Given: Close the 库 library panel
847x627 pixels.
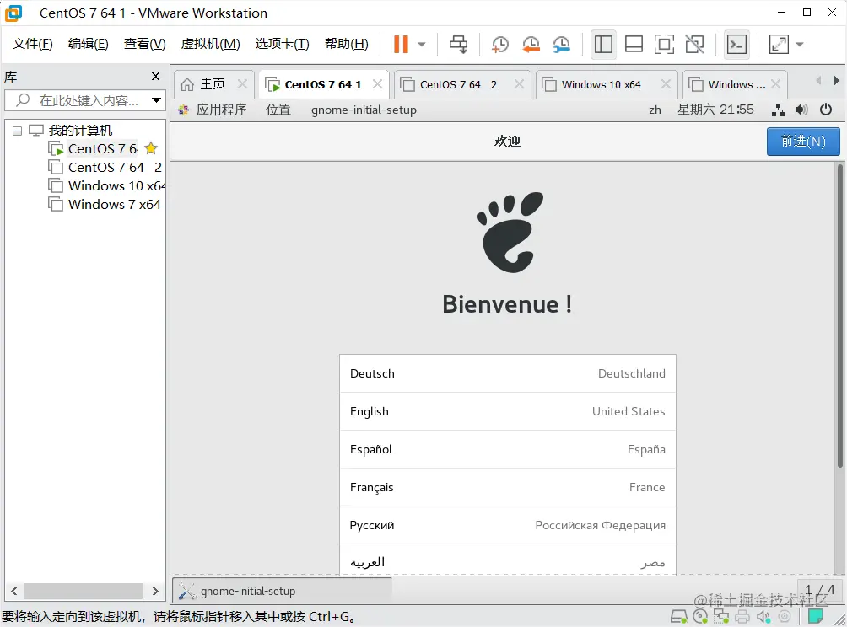Looking at the screenshot, I should pos(155,77).
